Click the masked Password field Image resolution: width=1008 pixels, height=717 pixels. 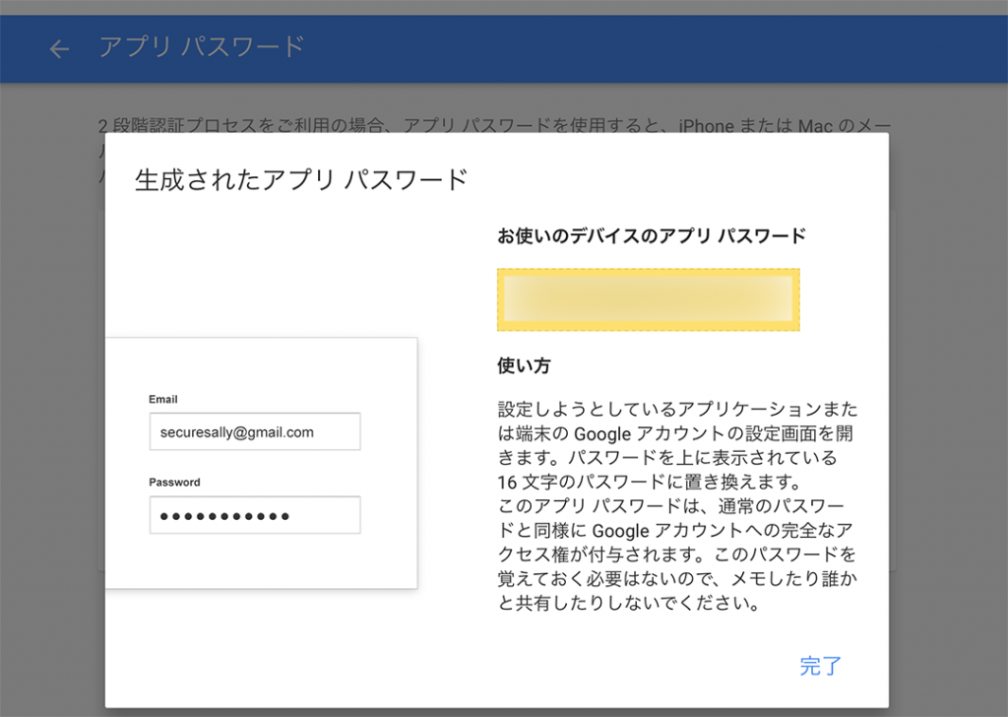(x=254, y=515)
